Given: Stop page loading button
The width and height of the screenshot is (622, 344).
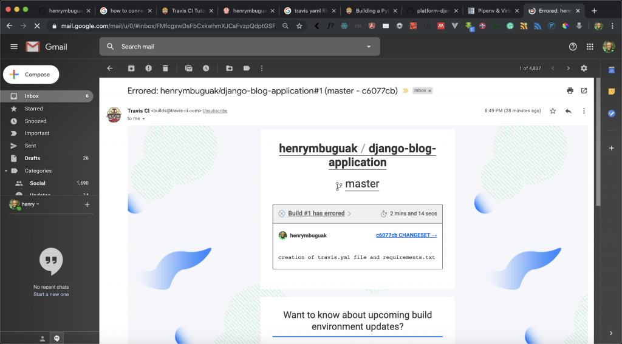Looking at the screenshot, I should pyautogui.click(x=37, y=26).
